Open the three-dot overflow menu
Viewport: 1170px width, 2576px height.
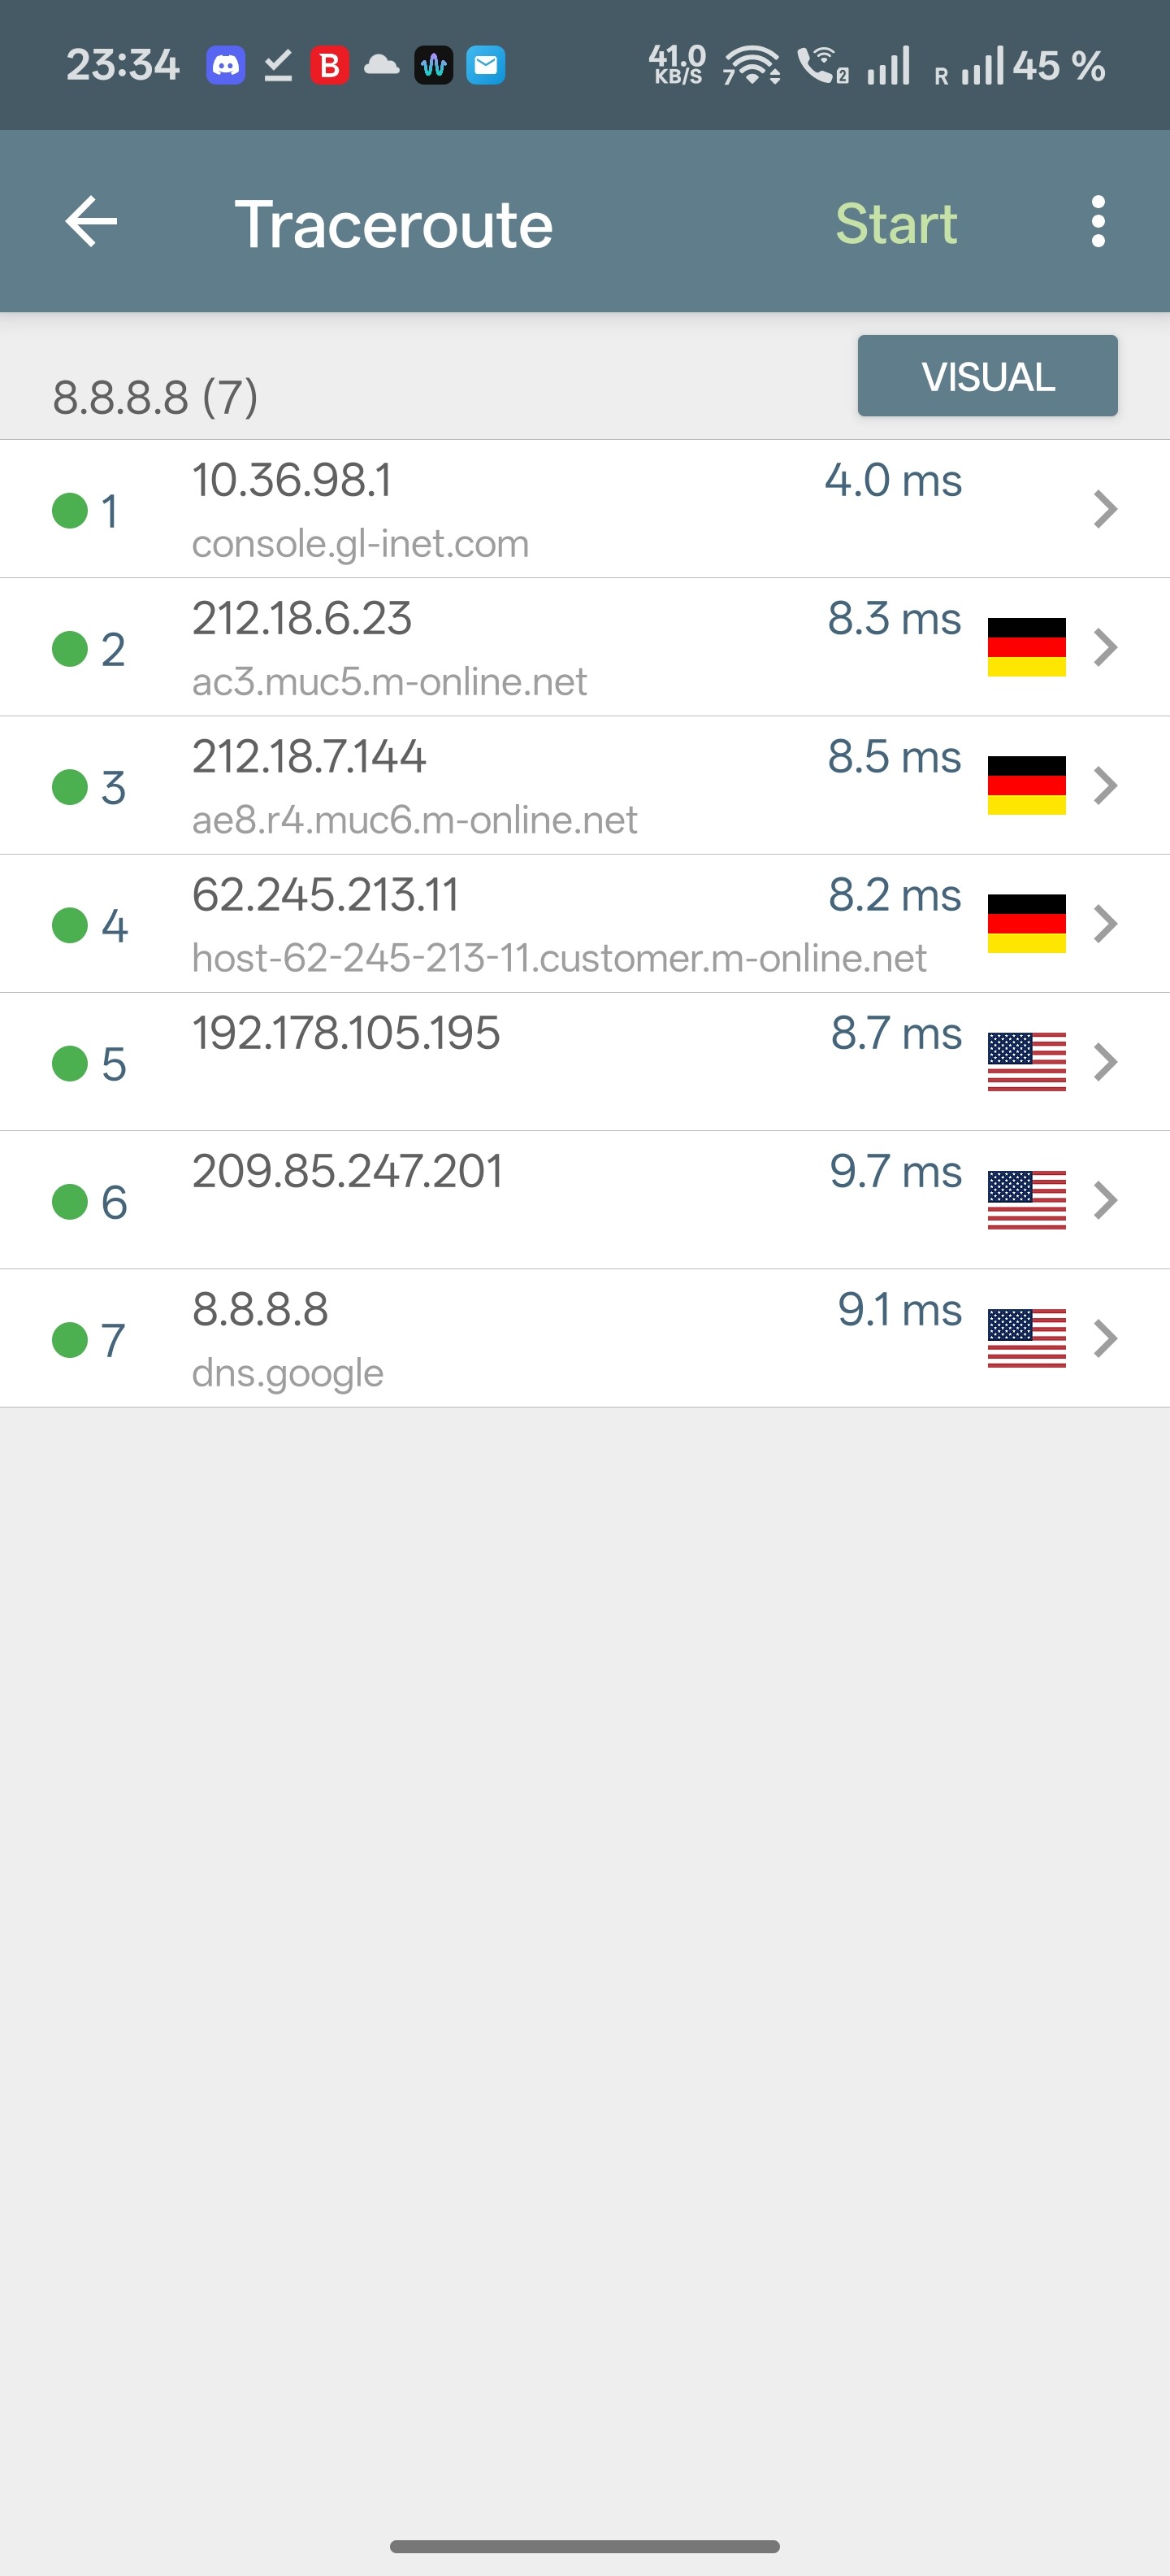[x=1098, y=221]
